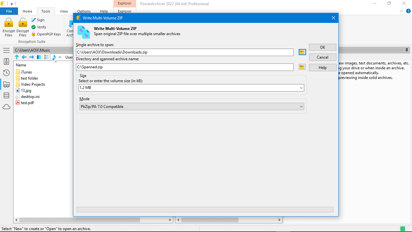Open the Help for multi-volume ZIP
The width and height of the screenshot is (412, 232).
(322, 67)
